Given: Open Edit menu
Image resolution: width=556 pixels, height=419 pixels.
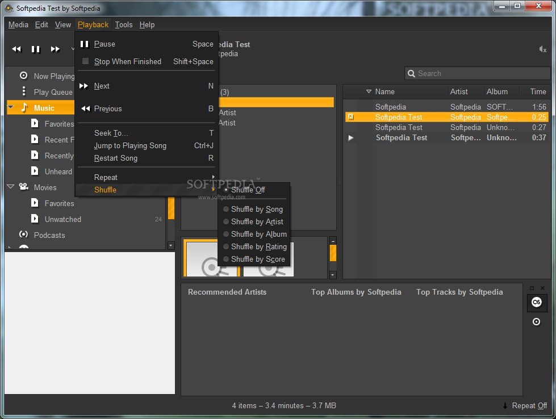Looking at the screenshot, I should pyautogui.click(x=41, y=25).
